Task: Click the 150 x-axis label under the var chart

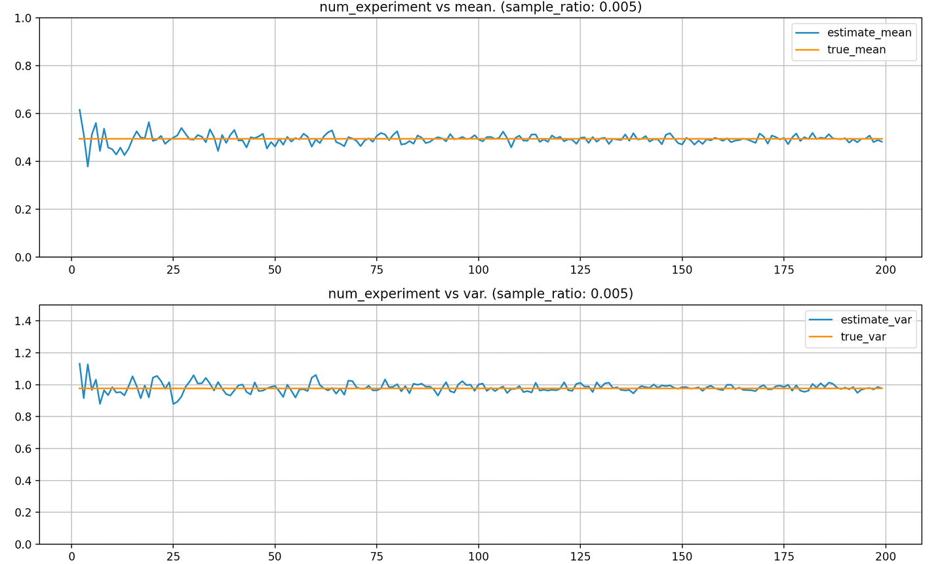Action: click(682, 557)
